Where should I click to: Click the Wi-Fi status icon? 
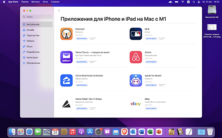click(x=183, y=2)
